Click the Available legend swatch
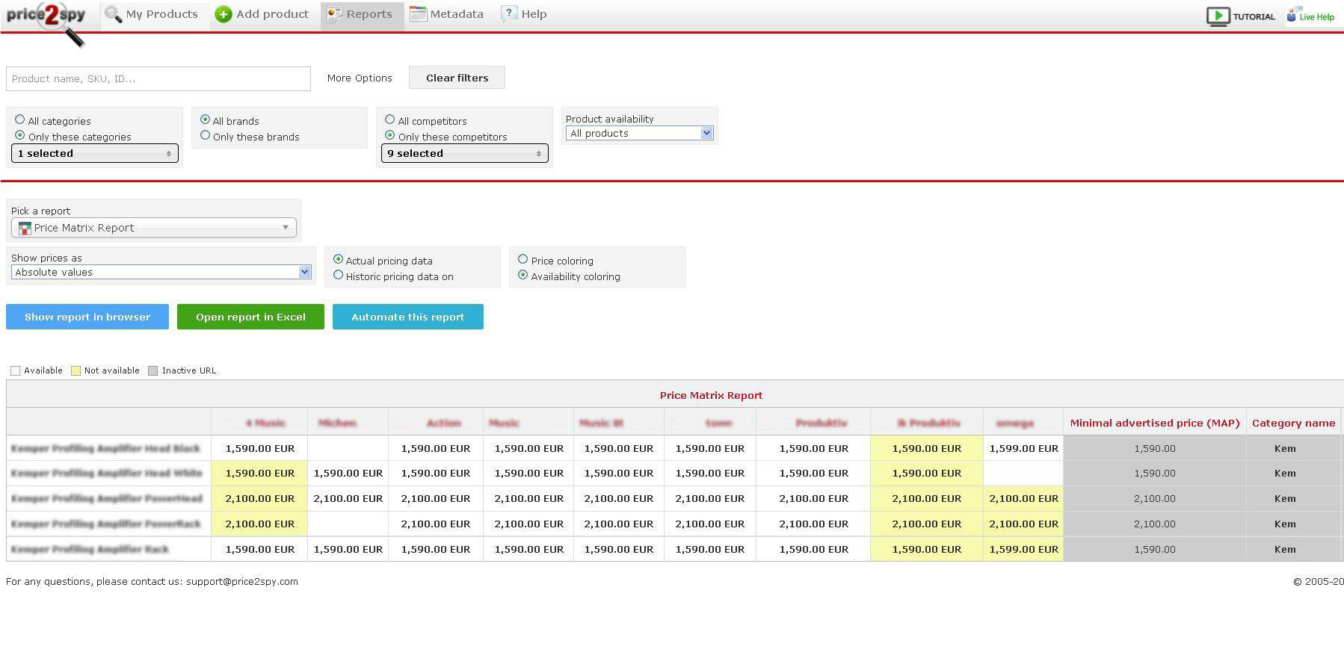The image size is (1344, 667). [15, 370]
